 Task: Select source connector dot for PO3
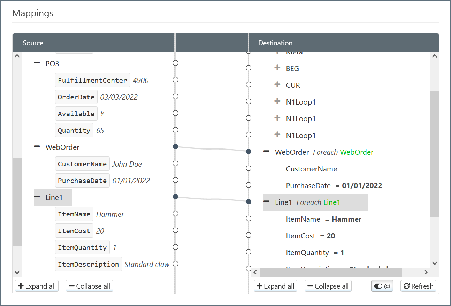click(176, 63)
